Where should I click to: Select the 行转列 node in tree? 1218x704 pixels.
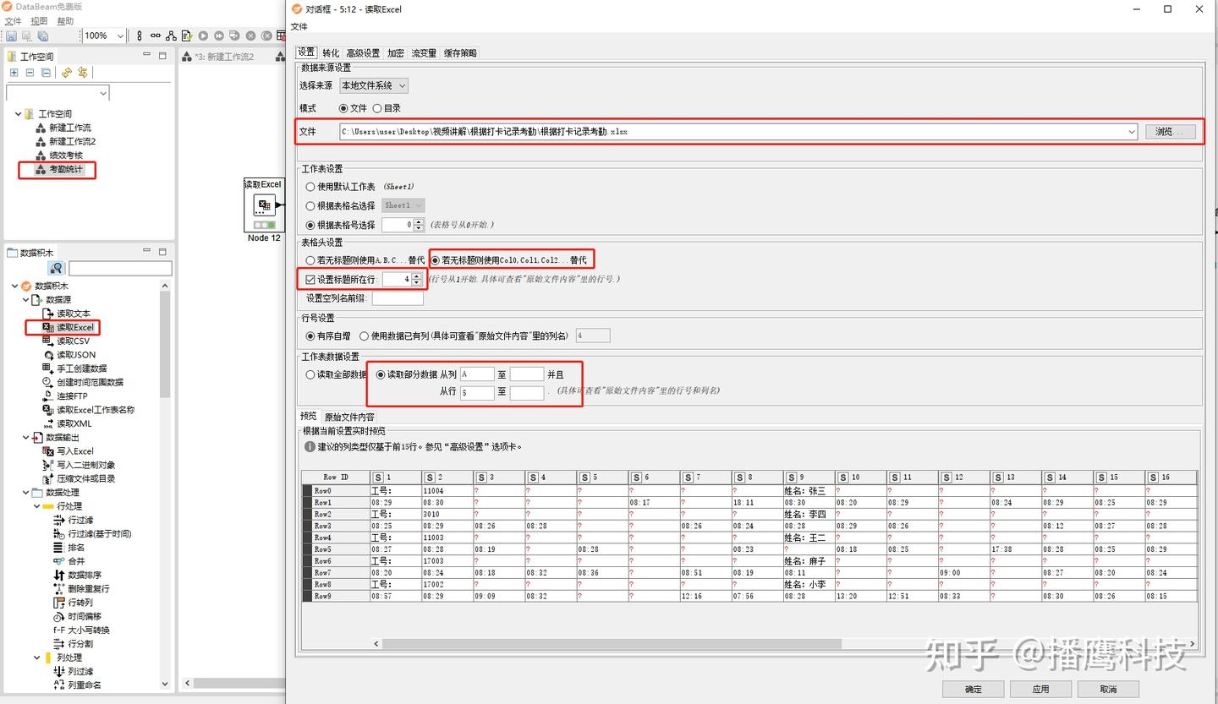click(74, 603)
